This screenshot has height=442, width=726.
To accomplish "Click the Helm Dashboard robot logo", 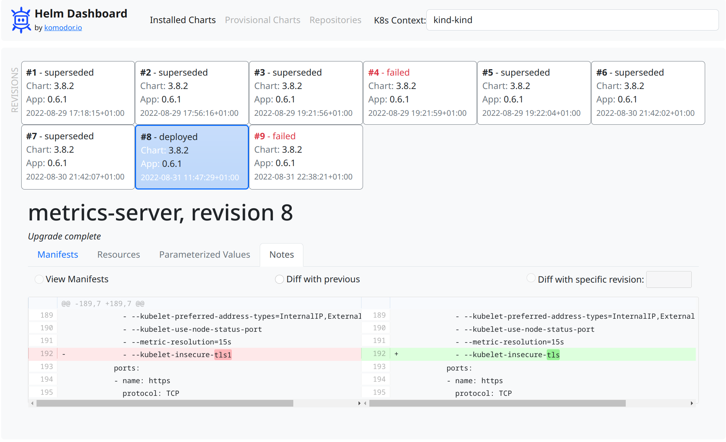I will [21, 20].
